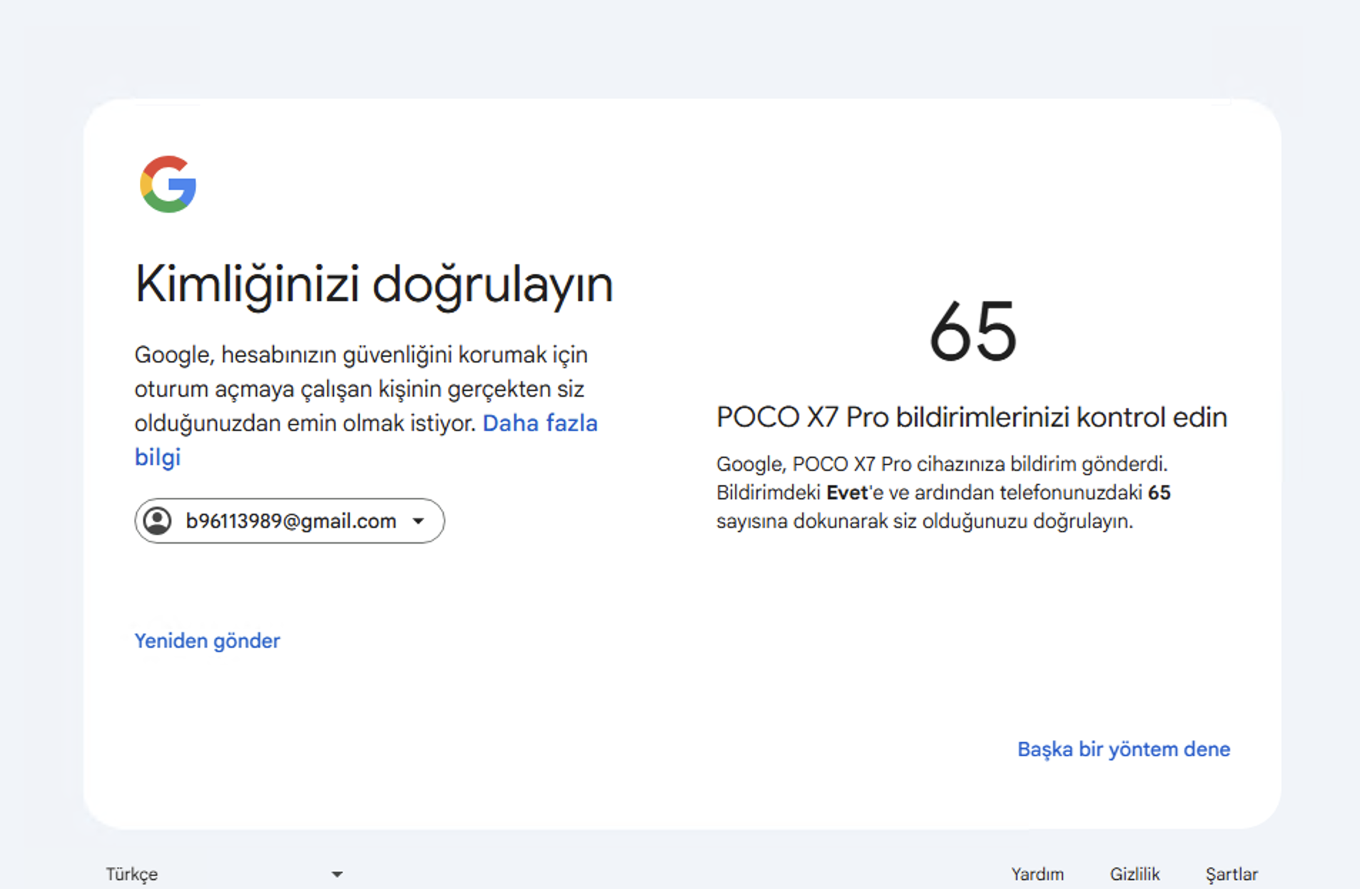1360x889 pixels.
Task: Click the account avatar icon in email chip
Action: click(x=158, y=521)
